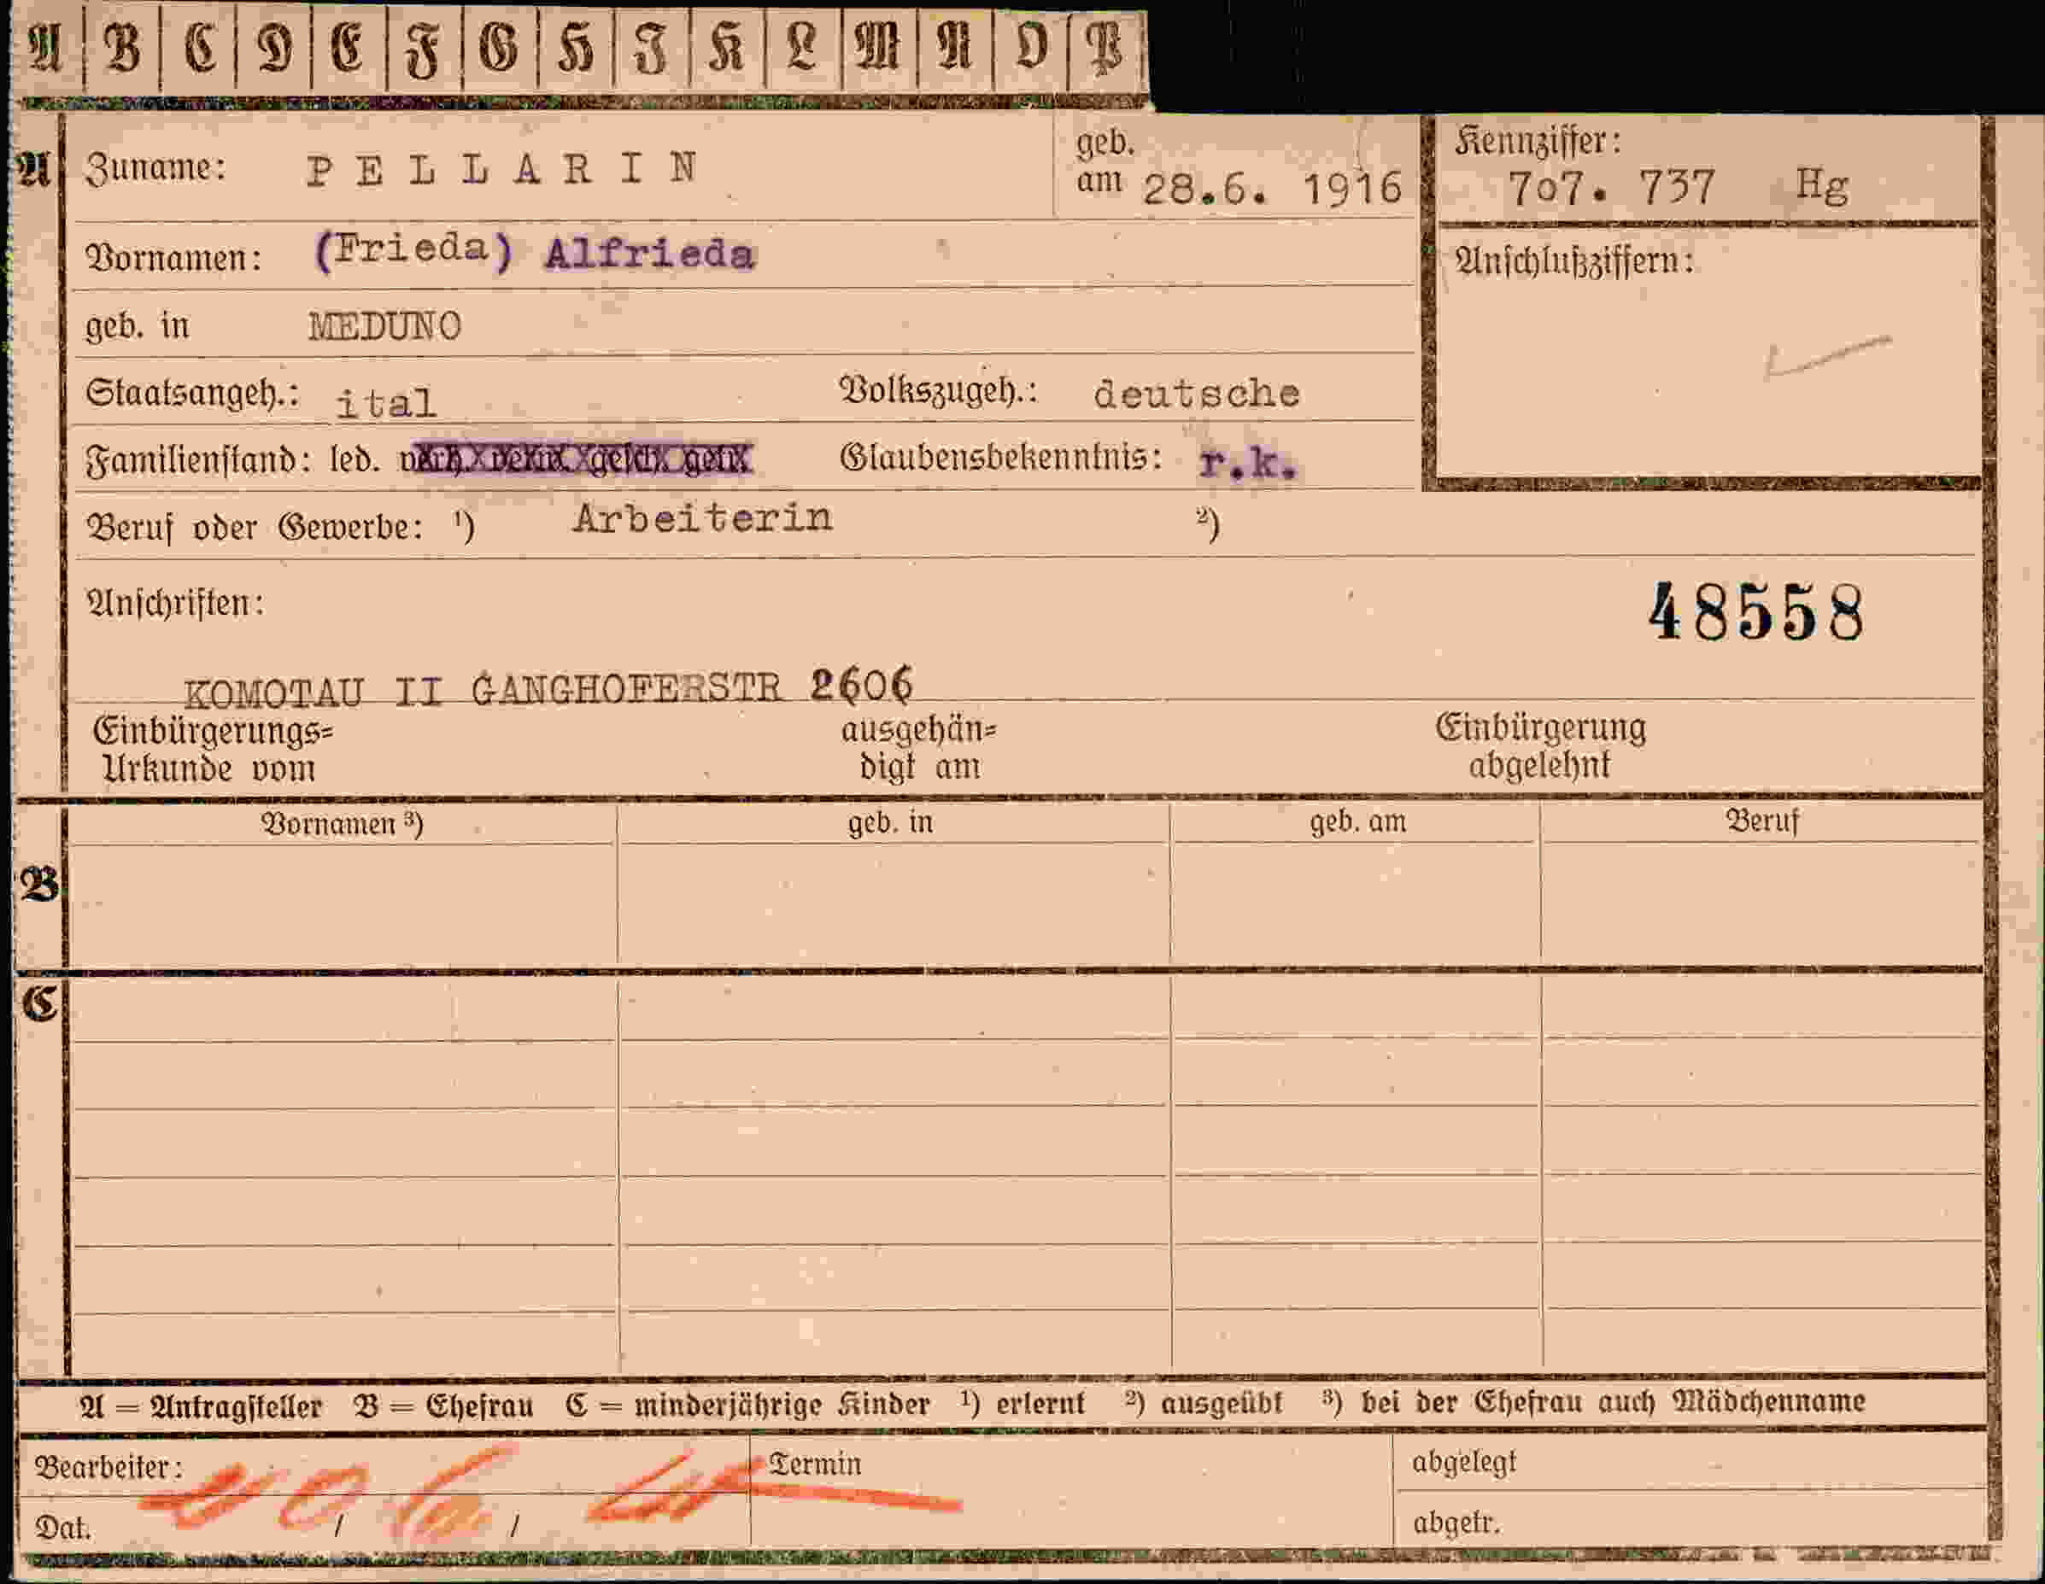The width and height of the screenshot is (2045, 1584).
Task: Click the 'Anschlußziffern:' label
Action: [1574, 261]
